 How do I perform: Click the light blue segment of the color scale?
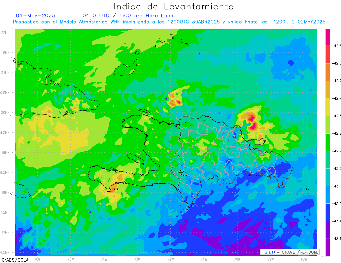(328, 195)
